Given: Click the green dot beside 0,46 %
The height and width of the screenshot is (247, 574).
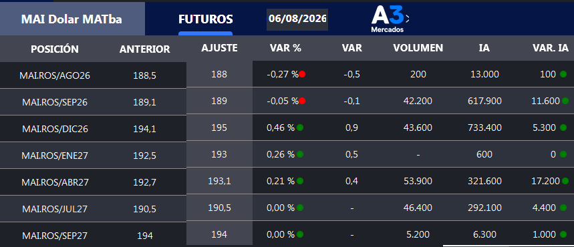Looking at the screenshot, I should point(300,128).
